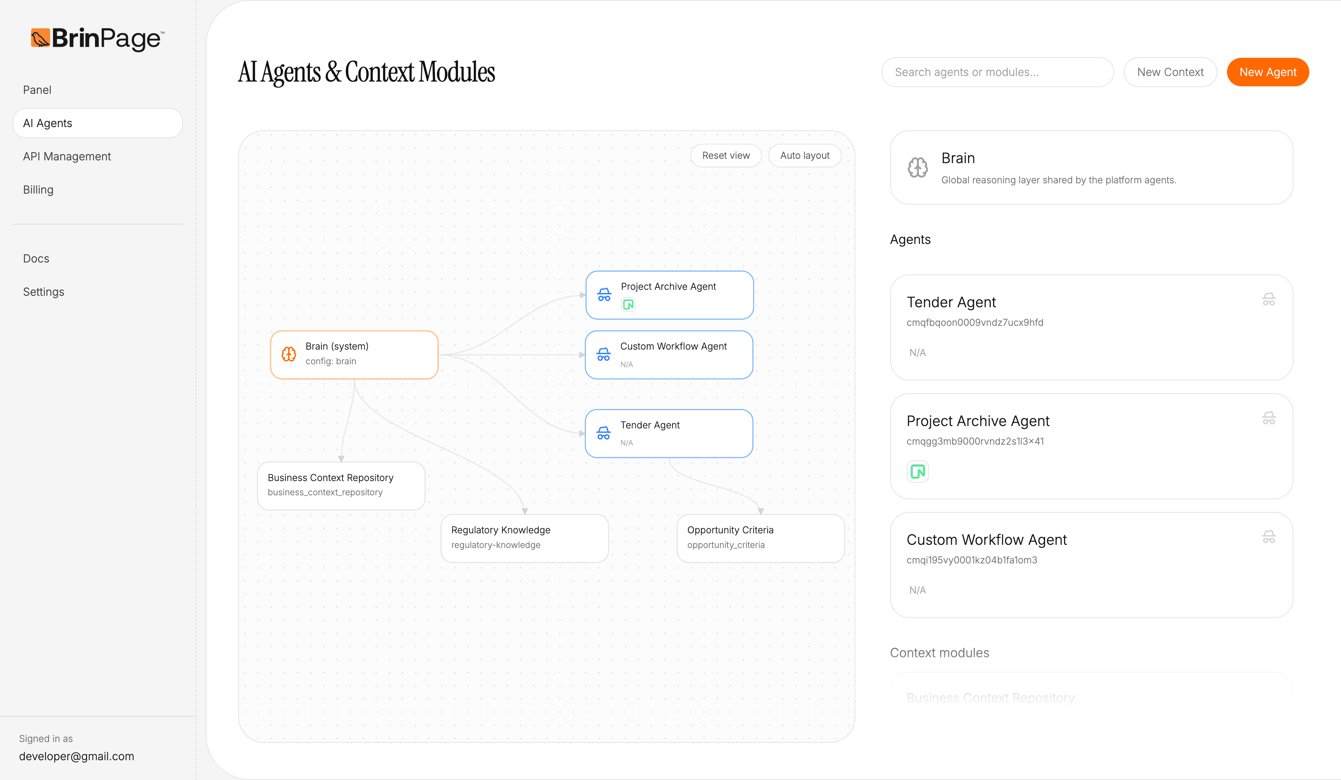Click the Project Archive Agent node title
The height and width of the screenshot is (780, 1341).
pyautogui.click(x=669, y=286)
